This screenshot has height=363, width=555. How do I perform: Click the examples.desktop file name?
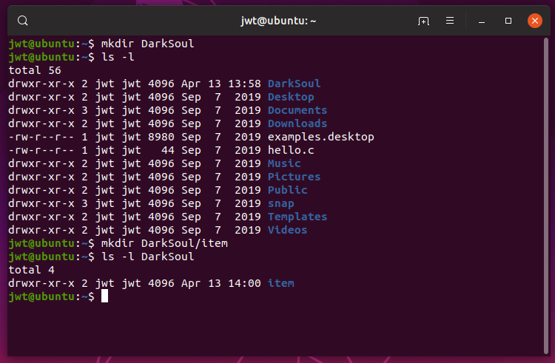point(320,137)
